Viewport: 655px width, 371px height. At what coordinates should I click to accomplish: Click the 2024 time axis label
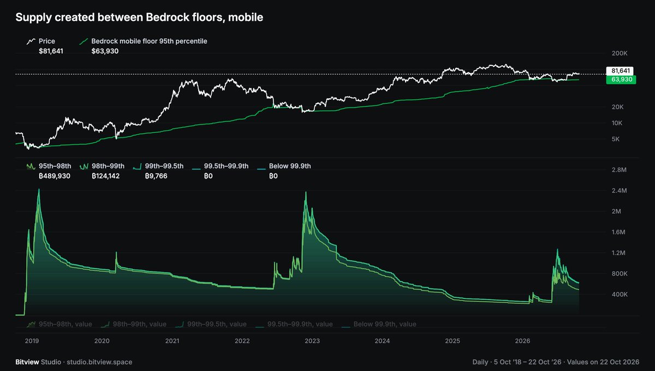(x=382, y=340)
